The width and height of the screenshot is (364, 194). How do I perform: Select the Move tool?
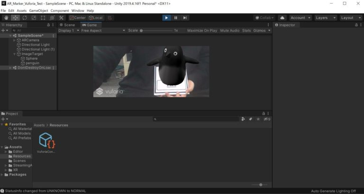[x=15, y=18]
